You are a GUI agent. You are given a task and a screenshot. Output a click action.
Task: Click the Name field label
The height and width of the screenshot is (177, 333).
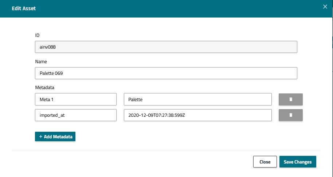(x=41, y=62)
